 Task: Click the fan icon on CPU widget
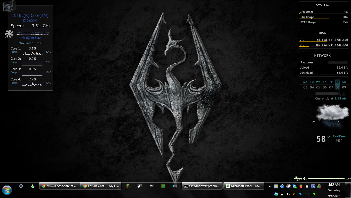coord(9,34)
